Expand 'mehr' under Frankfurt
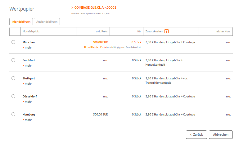This screenshot has height=146, width=239. (27, 66)
